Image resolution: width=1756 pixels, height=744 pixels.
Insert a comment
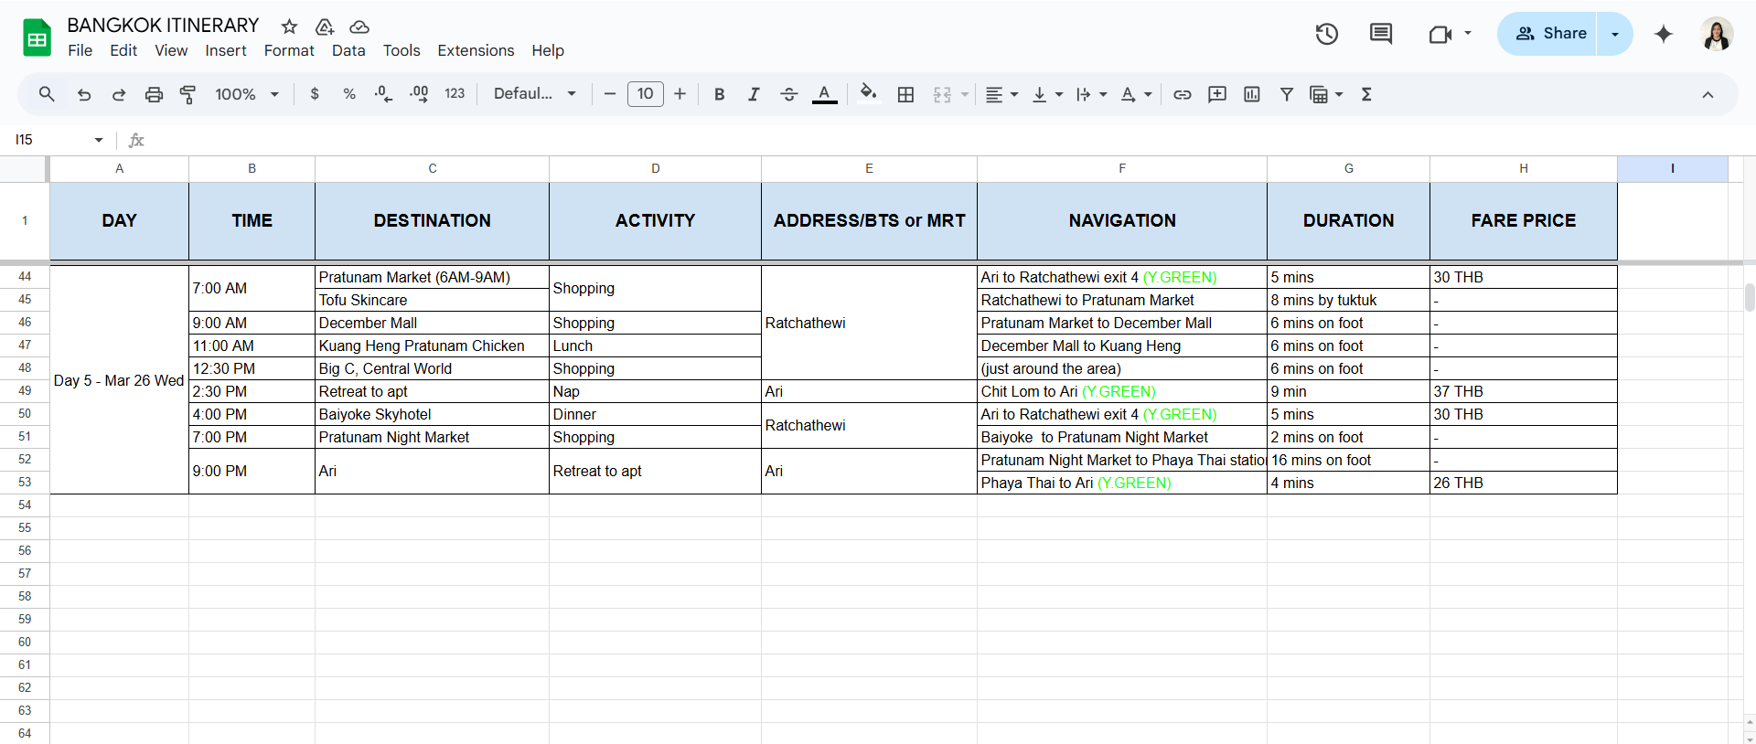coord(1217,94)
